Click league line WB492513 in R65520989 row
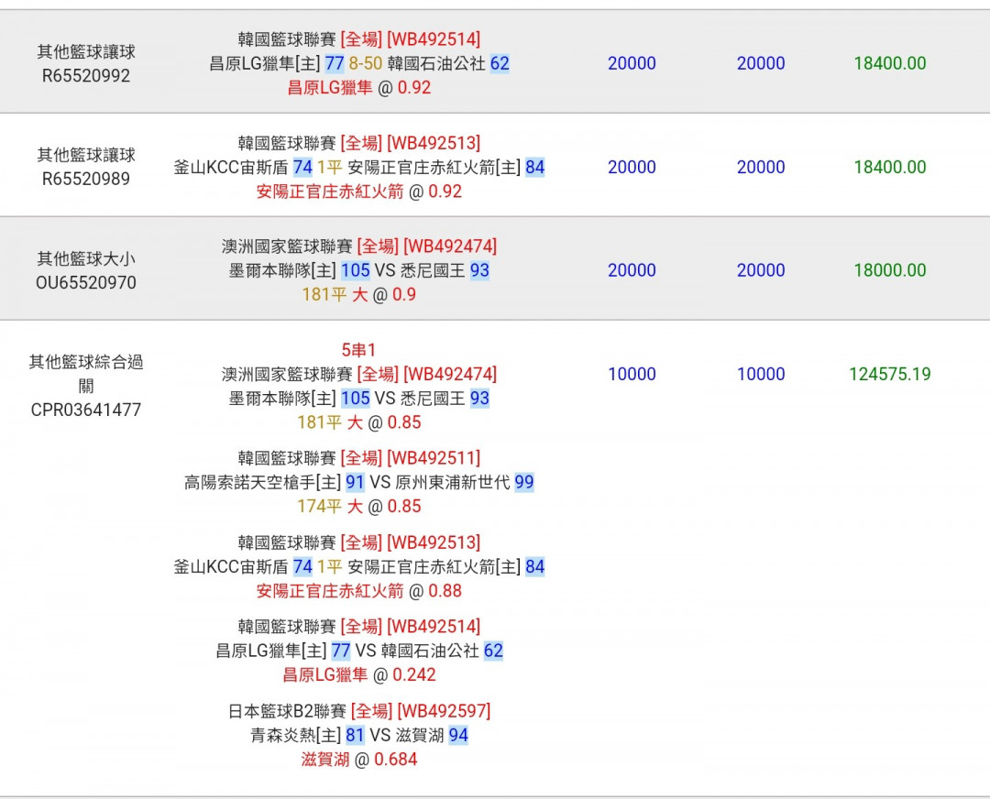 coord(358,143)
